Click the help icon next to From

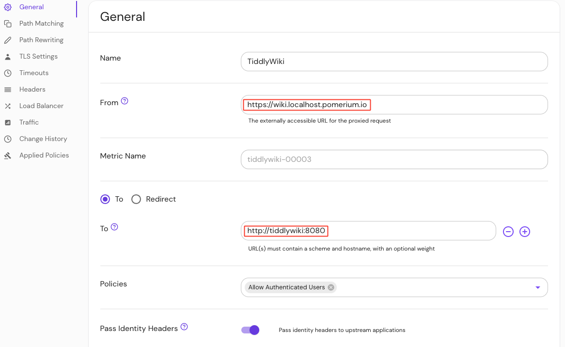click(x=125, y=101)
